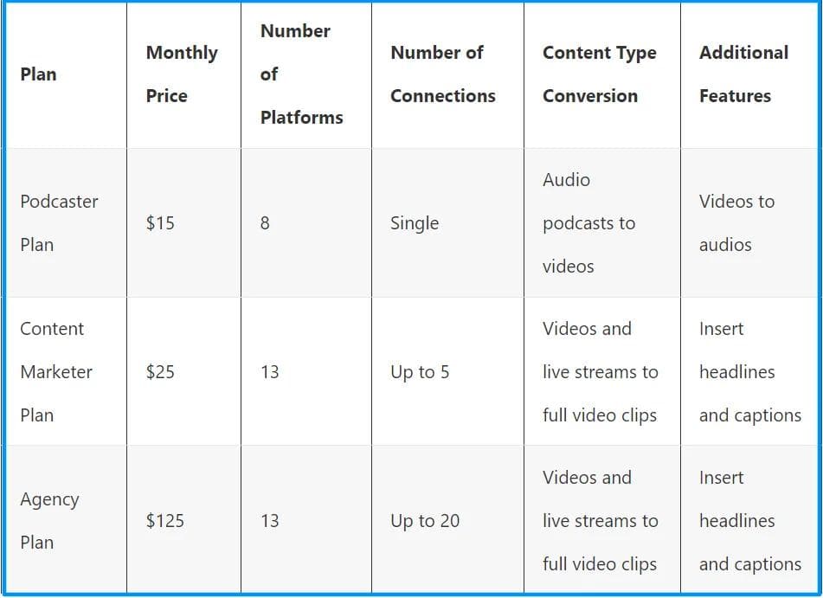Screen dimensions: 823x598
Task: Click the Agency Plan's additional features cell
Action: tap(749, 520)
